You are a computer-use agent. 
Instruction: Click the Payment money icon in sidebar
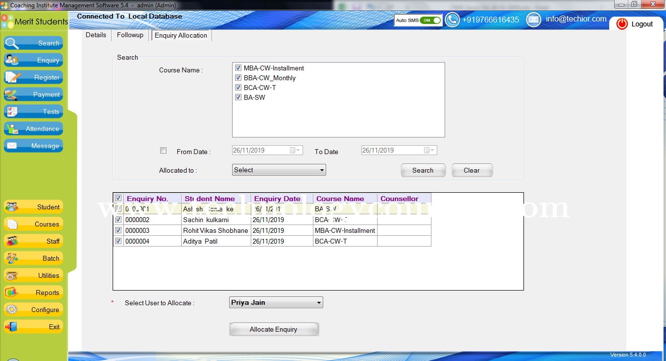12,94
